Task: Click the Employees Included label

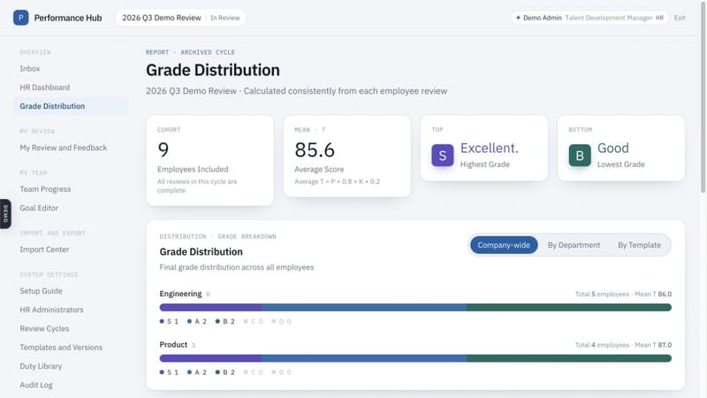Action: click(x=193, y=169)
